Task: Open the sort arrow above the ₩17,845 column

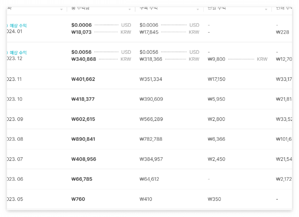Action: click(198, 9)
